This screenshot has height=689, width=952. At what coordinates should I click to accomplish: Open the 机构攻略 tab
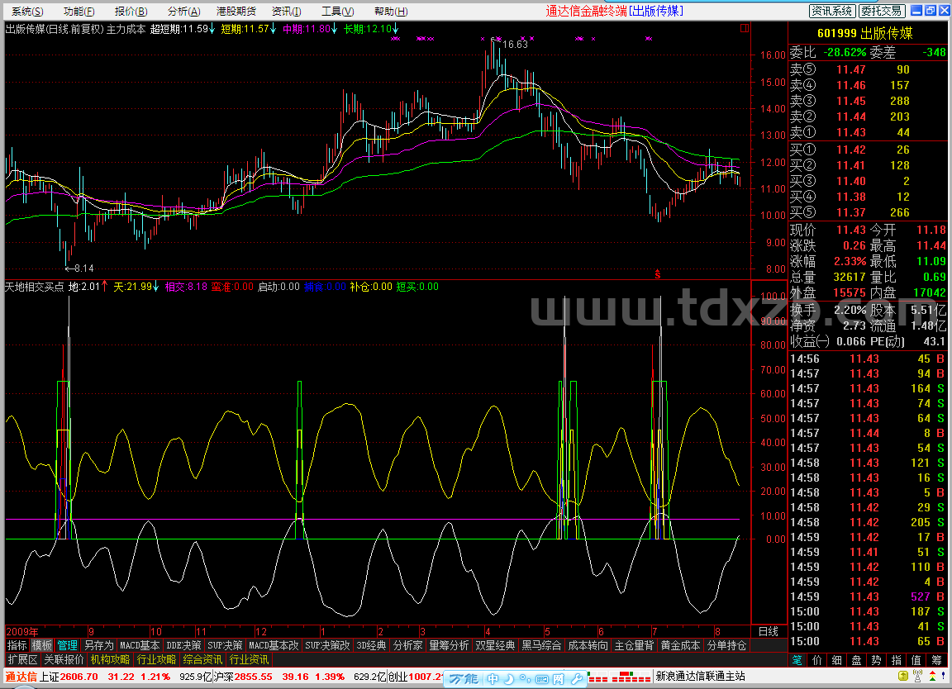(110, 659)
